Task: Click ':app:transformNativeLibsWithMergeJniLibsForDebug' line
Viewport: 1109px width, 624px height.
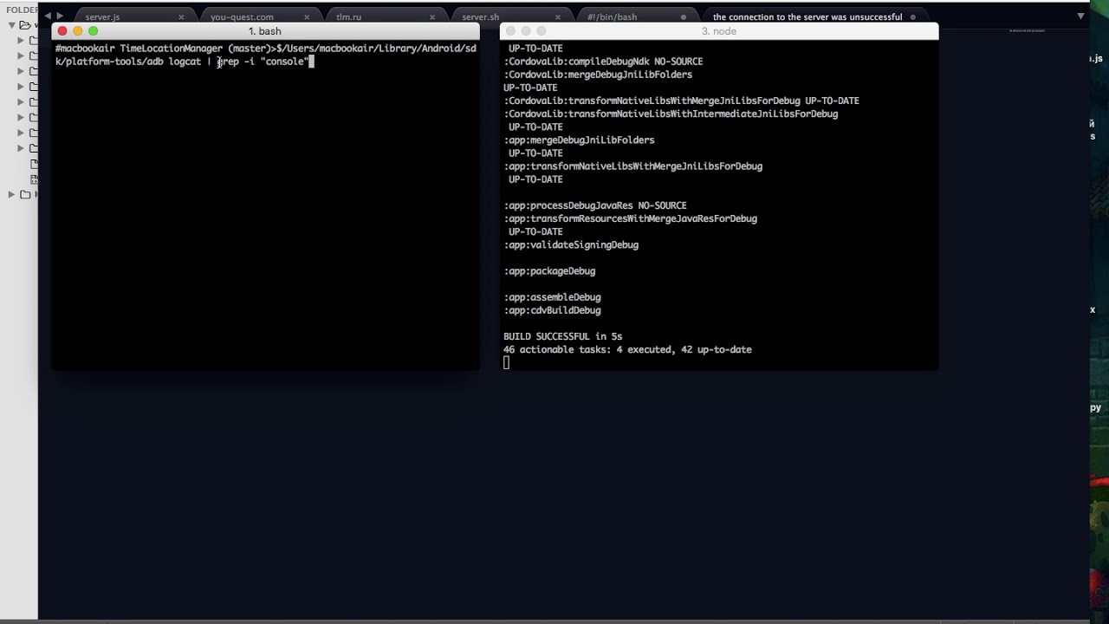Action: tap(633, 166)
